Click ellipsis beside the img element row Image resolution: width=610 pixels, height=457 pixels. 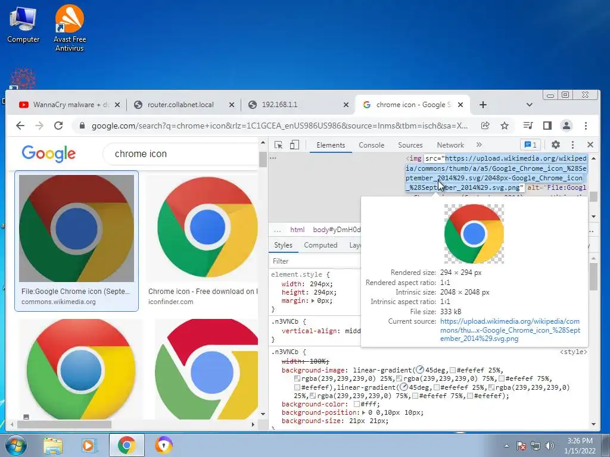pos(273,158)
